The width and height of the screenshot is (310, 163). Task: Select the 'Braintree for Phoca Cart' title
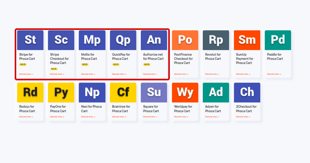[121, 109]
